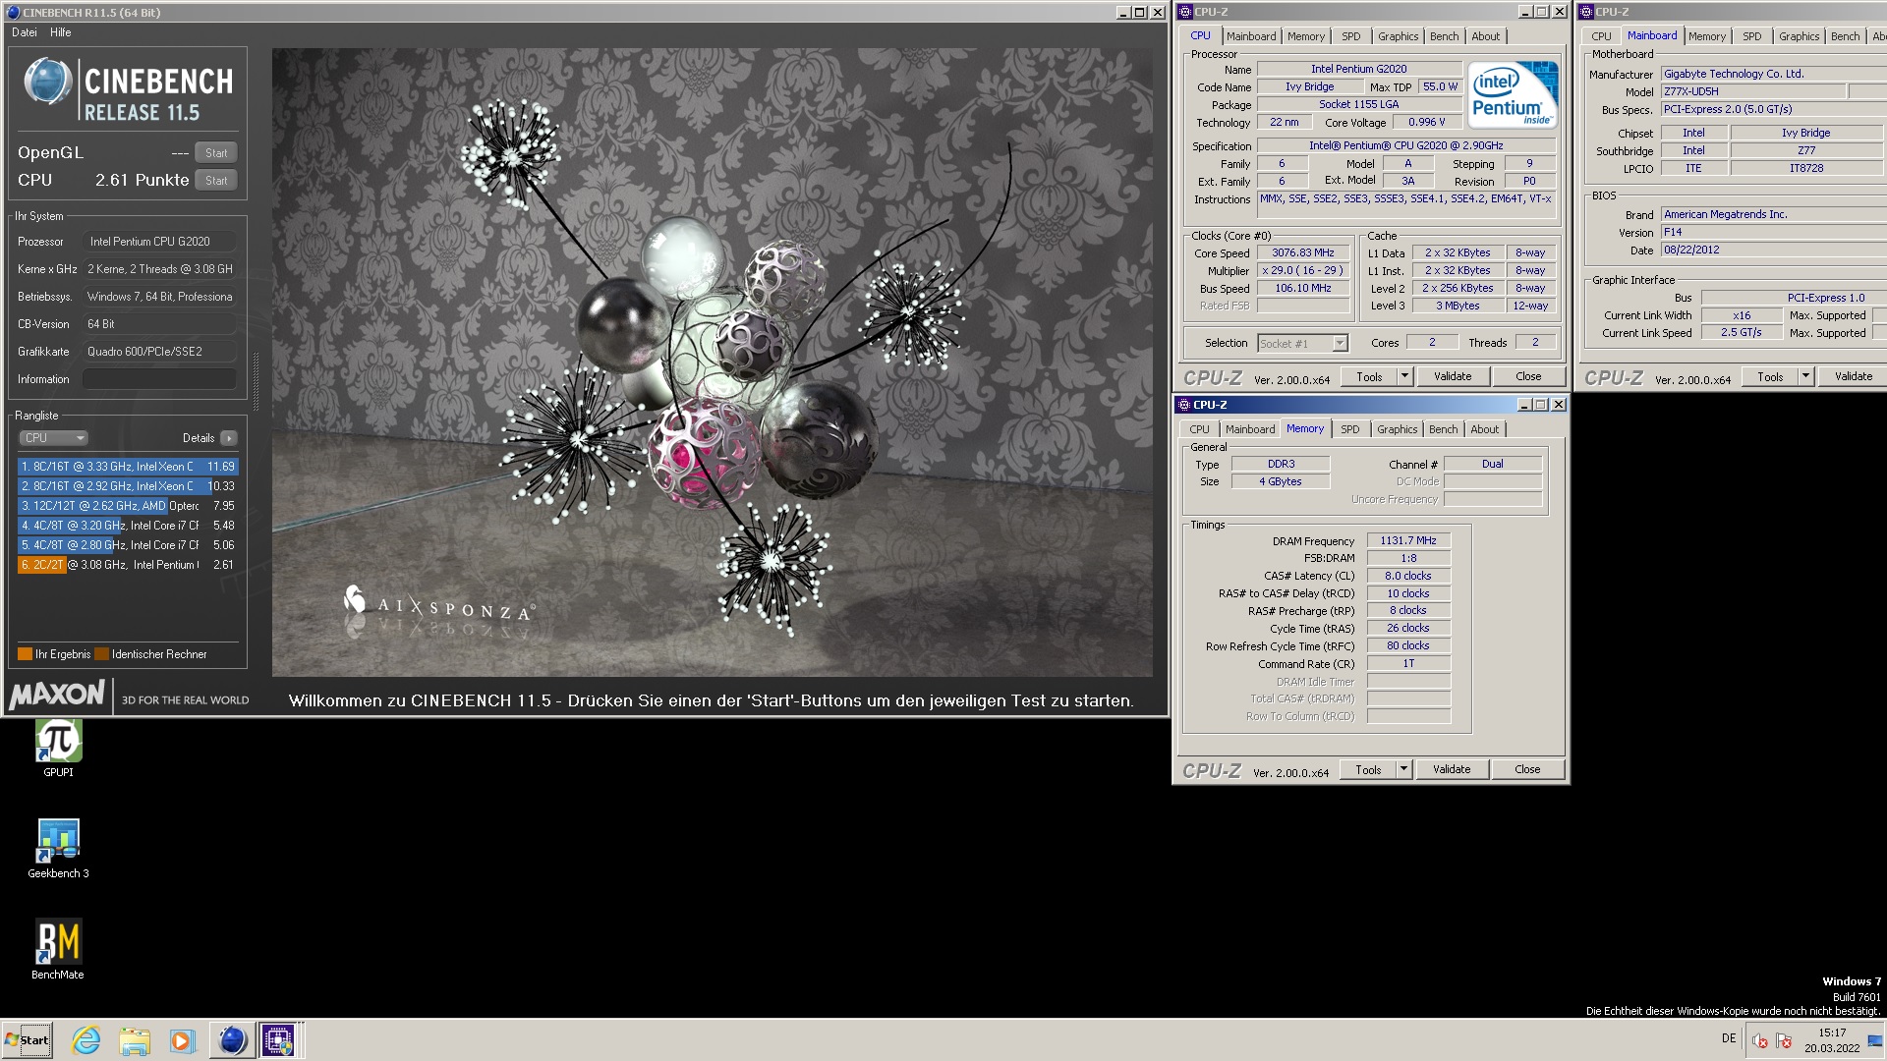Click the empty Information input field
Viewport: 1887px width, 1061px height.
pyautogui.click(x=159, y=379)
